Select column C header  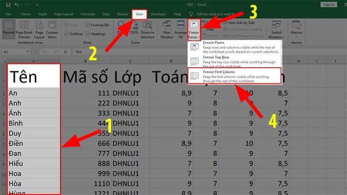click(130, 61)
